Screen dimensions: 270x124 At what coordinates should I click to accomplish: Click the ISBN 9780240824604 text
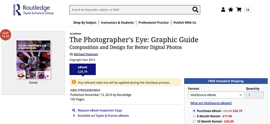85,90
